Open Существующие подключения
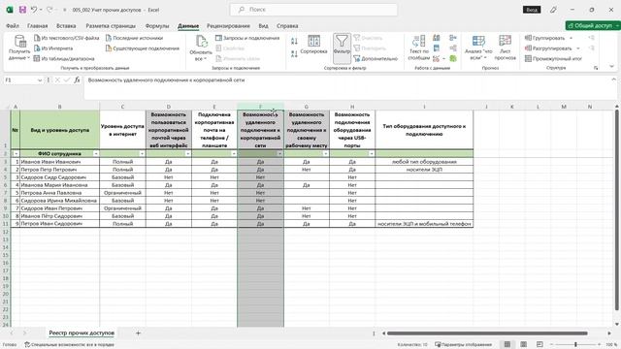This screenshot has width=621, height=349. click(143, 48)
